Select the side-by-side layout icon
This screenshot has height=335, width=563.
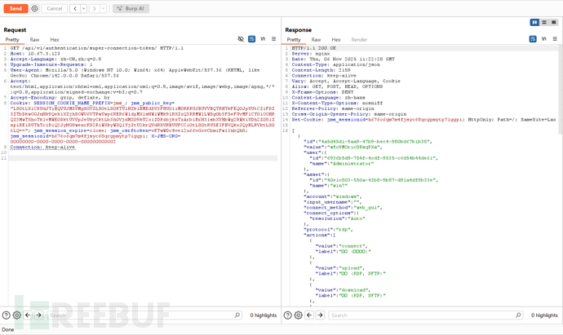(x=534, y=23)
